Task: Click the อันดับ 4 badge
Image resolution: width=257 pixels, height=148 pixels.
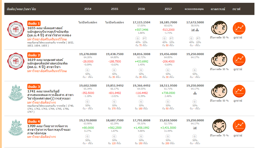Action: click(x=34, y=122)
